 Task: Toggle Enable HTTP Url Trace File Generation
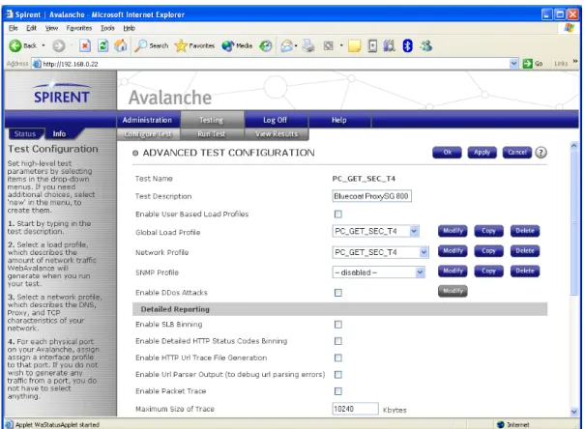(x=338, y=357)
